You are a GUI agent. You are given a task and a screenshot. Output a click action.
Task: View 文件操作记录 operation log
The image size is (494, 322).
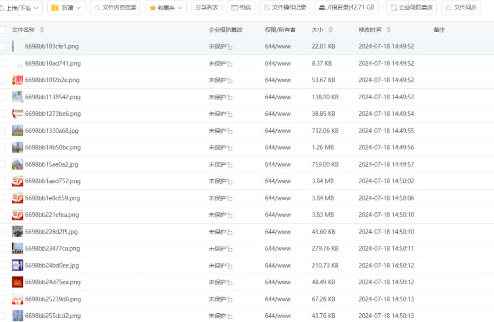pyautogui.click(x=285, y=8)
